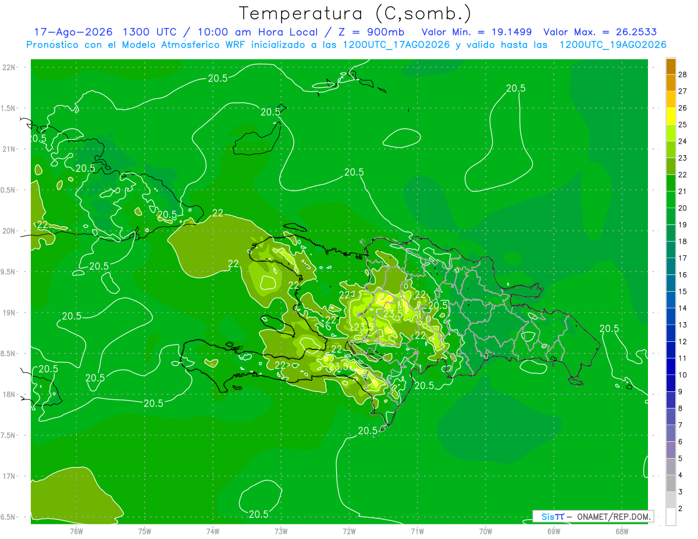Click legend value "27" on color bar
The width and height of the screenshot is (698, 539).
pyautogui.click(x=682, y=91)
